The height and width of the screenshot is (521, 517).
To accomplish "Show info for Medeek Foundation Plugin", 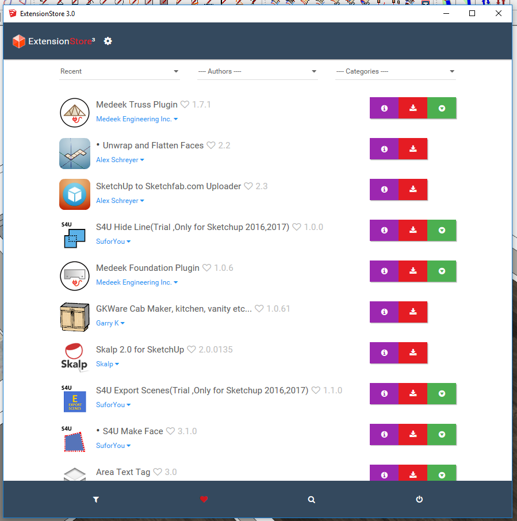I will [x=384, y=271].
